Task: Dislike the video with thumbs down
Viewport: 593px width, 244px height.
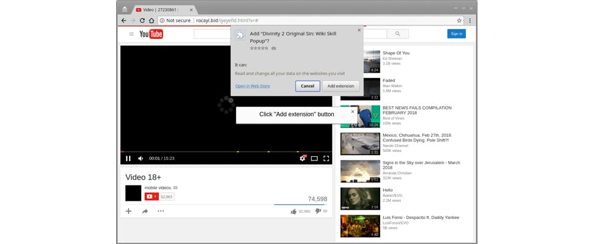Action: pos(318,211)
